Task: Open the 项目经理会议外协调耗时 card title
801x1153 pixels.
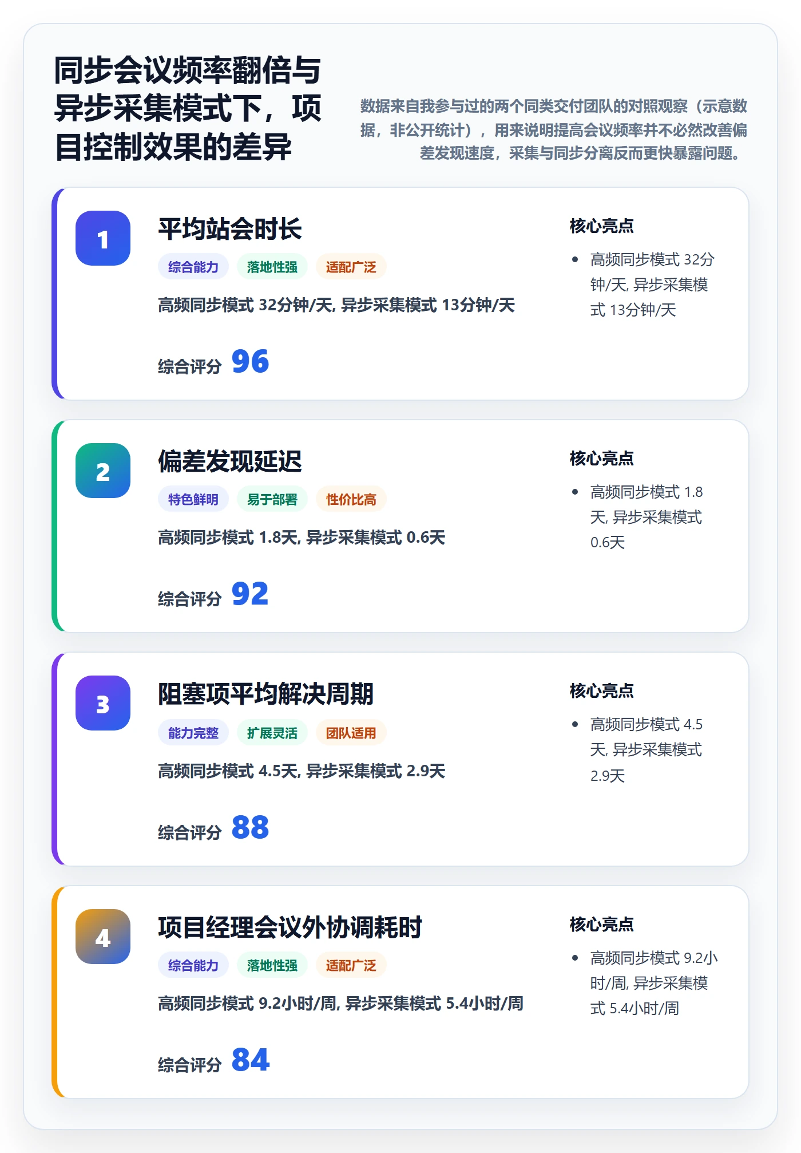Action: coord(290,927)
